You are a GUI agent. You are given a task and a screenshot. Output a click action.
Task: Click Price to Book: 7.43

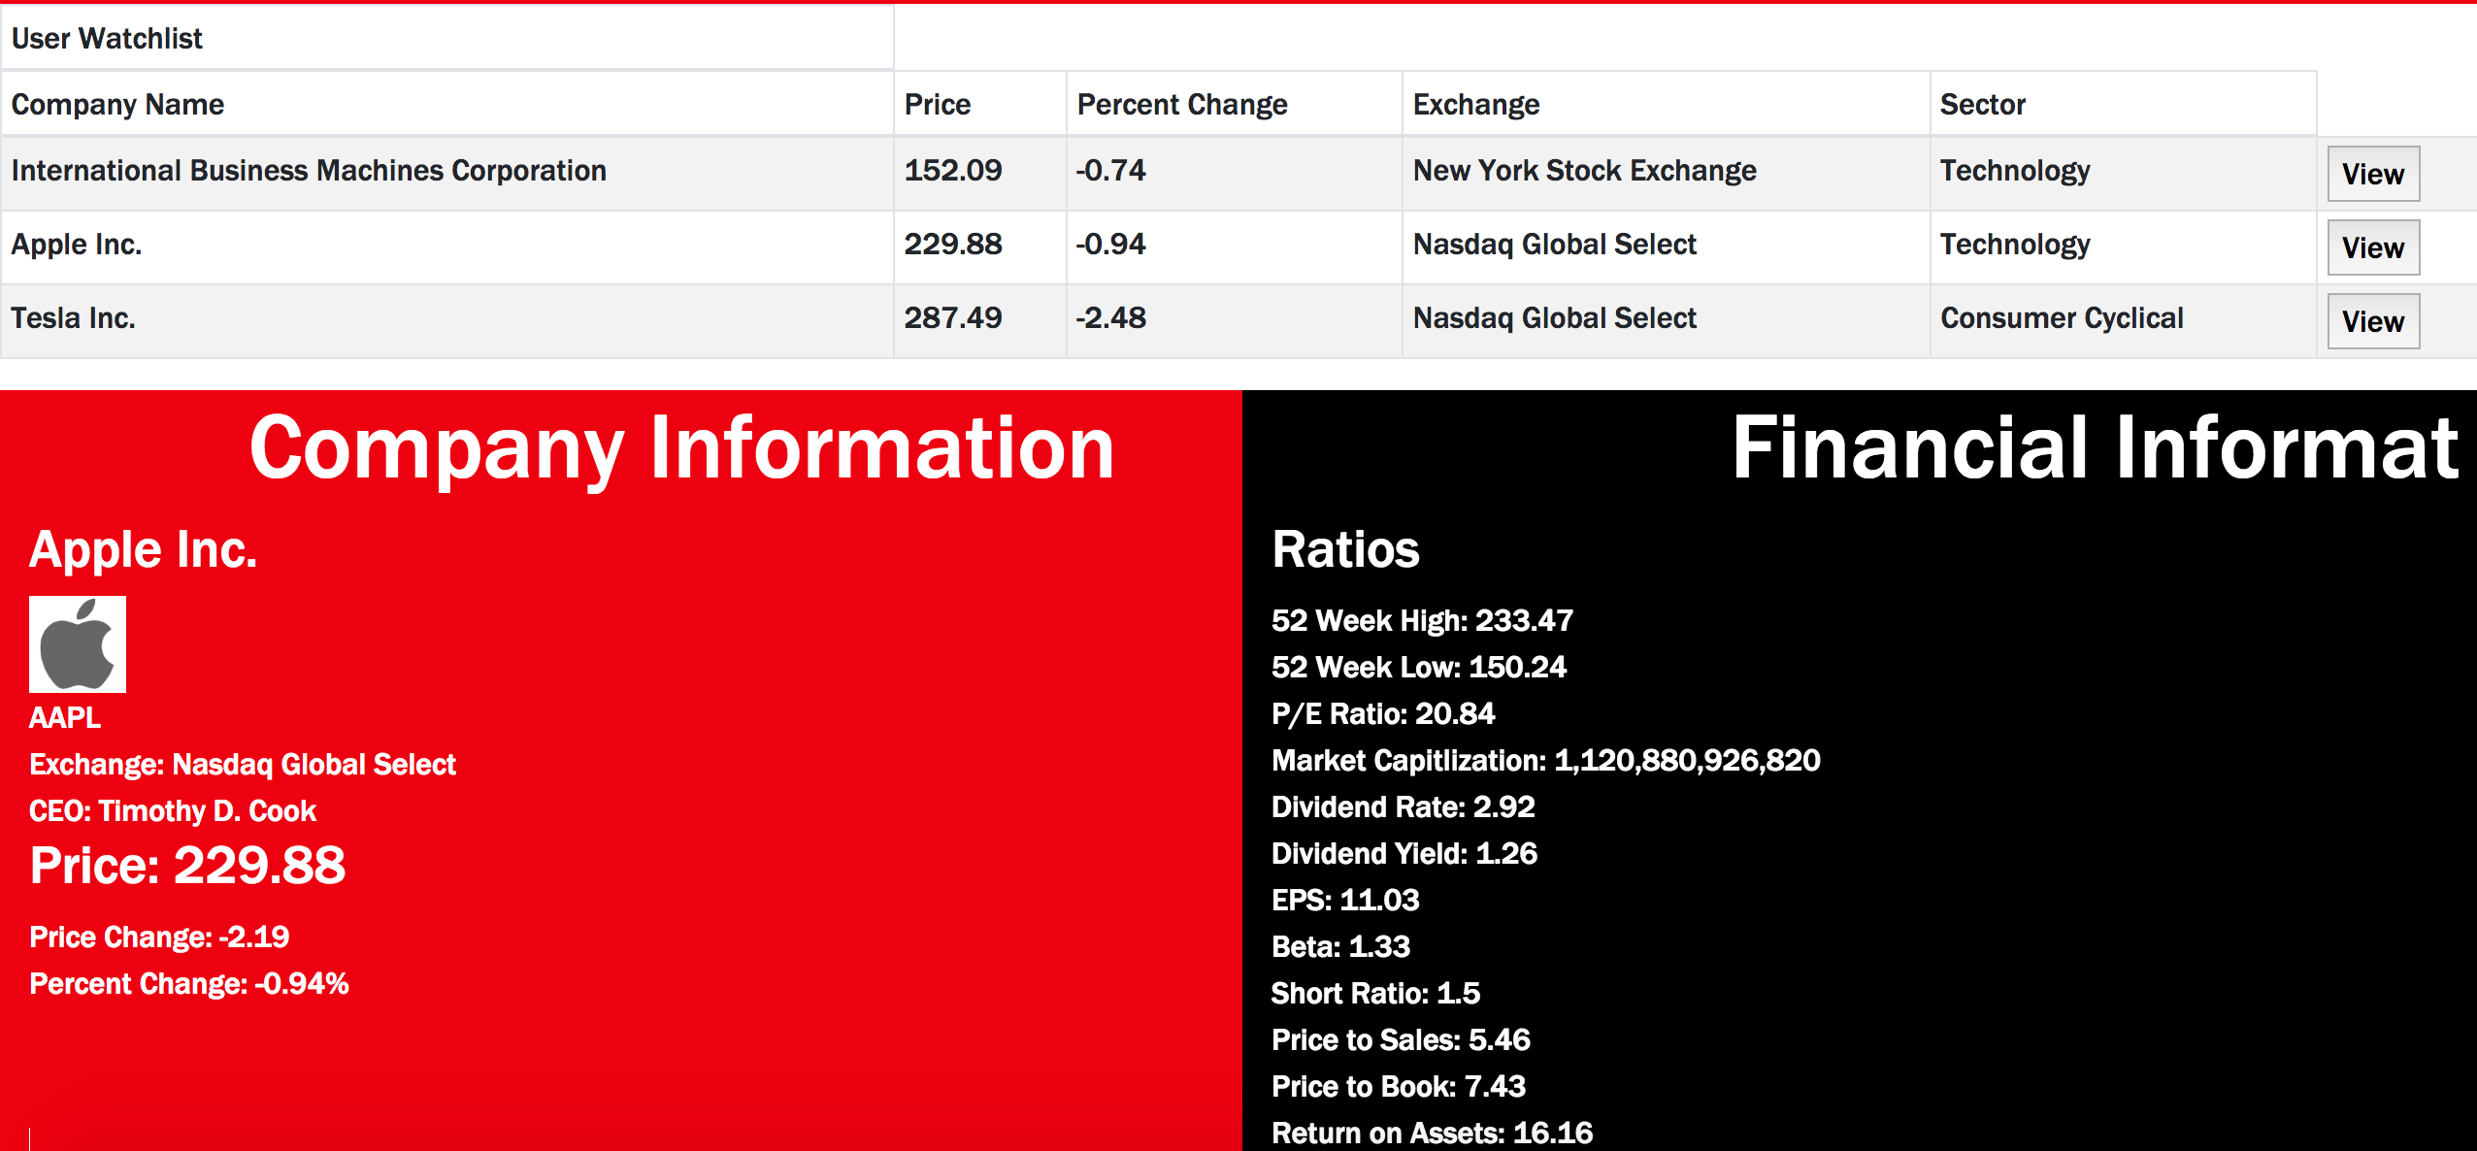pyautogui.click(x=1399, y=1086)
